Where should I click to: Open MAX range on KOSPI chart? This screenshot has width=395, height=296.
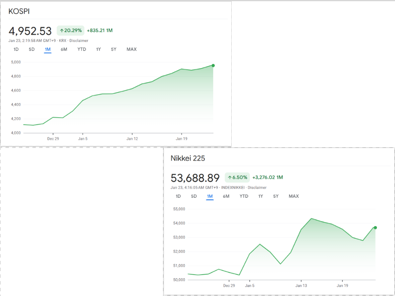(131, 49)
